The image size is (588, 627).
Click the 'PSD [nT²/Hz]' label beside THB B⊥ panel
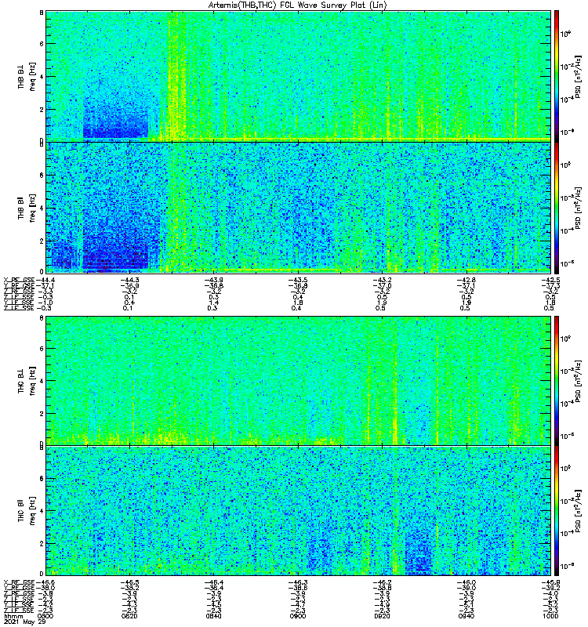(578, 76)
